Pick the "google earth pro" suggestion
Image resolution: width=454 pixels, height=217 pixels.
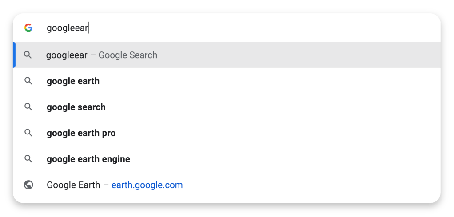81,133
